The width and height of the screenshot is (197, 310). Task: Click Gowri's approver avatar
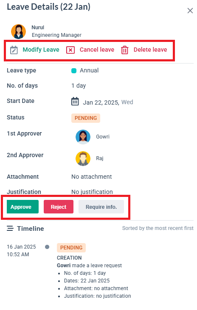tap(83, 137)
